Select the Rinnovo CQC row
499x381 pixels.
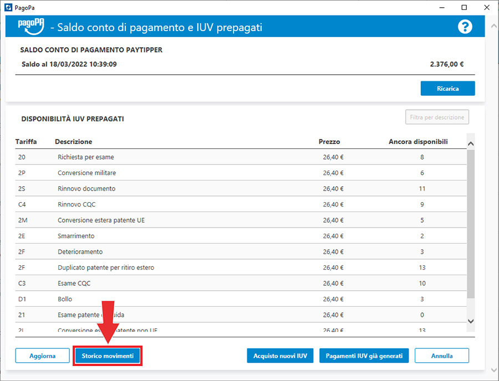coord(77,204)
